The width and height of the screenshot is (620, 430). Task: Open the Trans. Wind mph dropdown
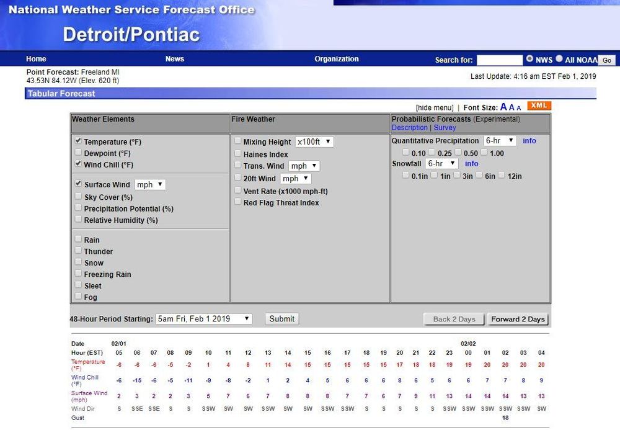(304, 166)
